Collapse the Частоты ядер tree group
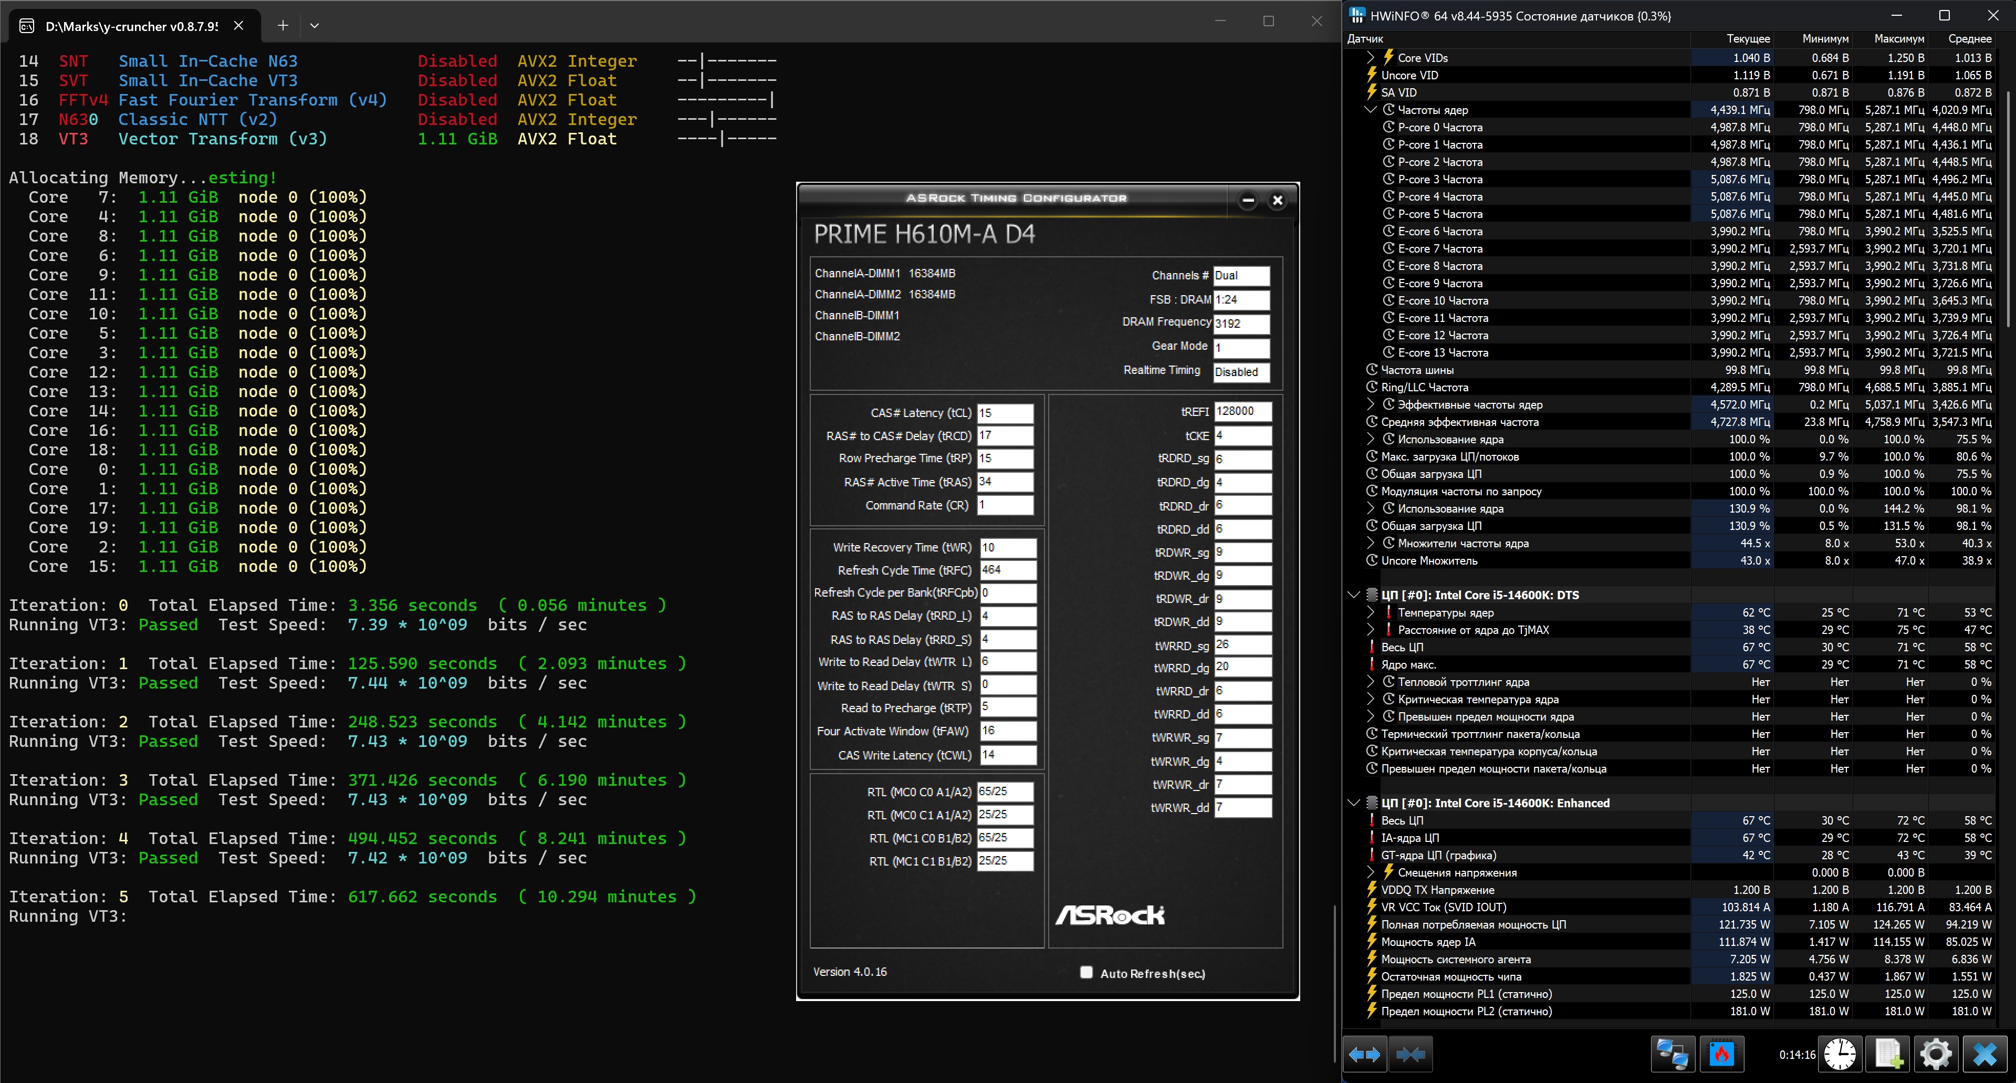 coord(1371,110)
